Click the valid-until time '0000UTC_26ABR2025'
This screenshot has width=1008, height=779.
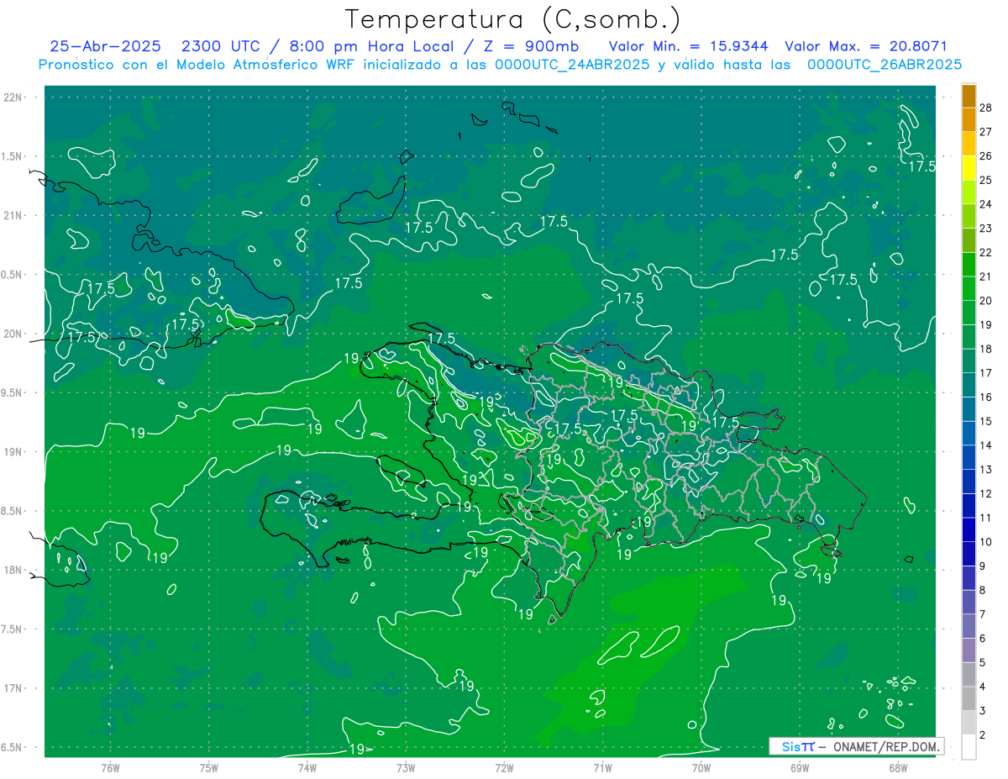tap(884, 65)
